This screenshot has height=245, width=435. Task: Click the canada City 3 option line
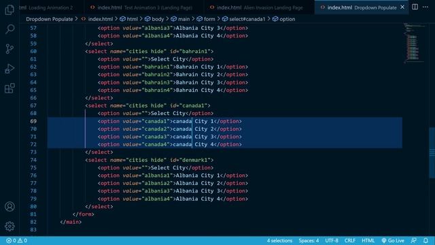pyautogui.click(x=169, y=137)
